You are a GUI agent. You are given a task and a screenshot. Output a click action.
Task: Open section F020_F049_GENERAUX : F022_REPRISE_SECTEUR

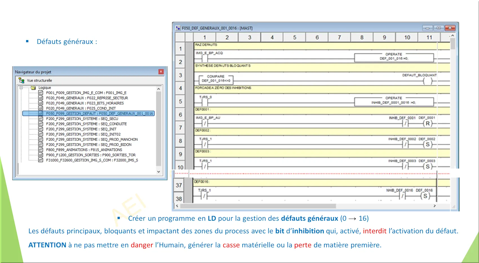tap(87, 98)
